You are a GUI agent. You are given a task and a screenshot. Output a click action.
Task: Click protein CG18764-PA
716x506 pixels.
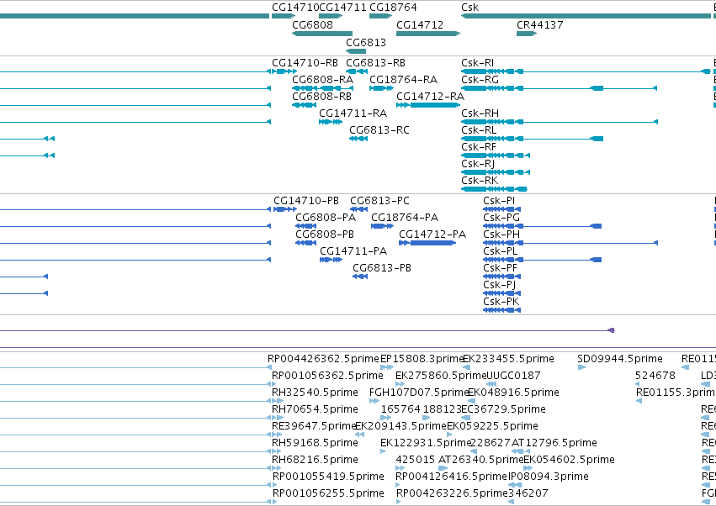(x=382, y=226)
